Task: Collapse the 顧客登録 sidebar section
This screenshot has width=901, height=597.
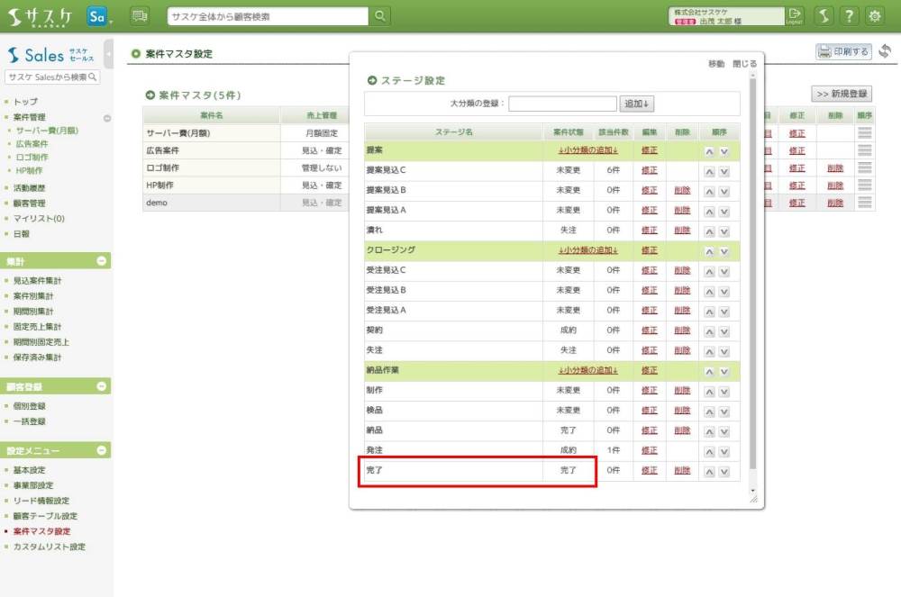Action: pos(102,386)
